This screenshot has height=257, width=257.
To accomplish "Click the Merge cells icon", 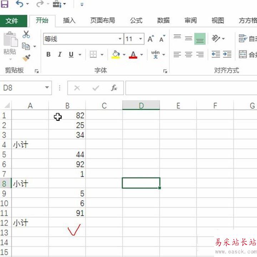I will click(x=243, y=54).
